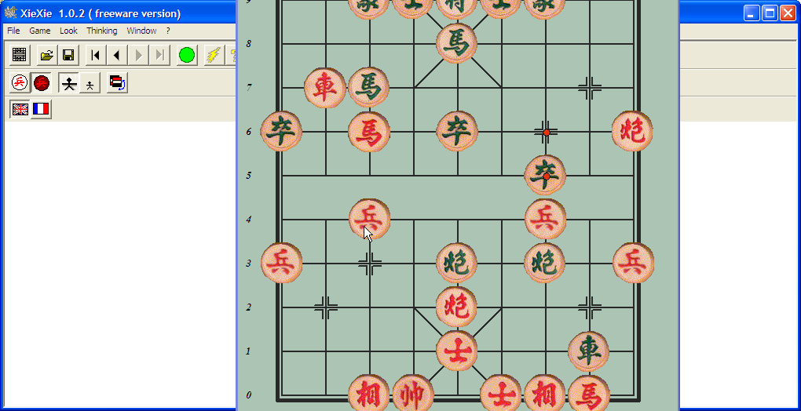This screenshot has width=801, height=411.
Task: Select the green cannon above the red cannon
Action: [457, 263]
